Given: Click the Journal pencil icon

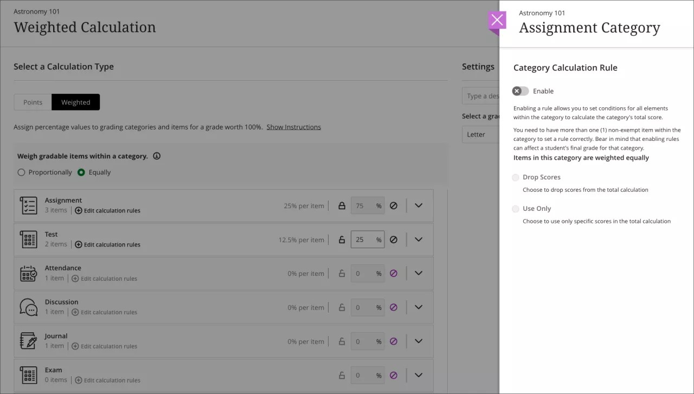Looking at the screenshot, I should (29, 341).
